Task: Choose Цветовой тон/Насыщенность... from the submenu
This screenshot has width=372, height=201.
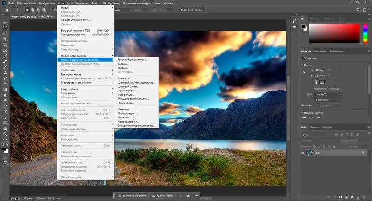Action: click(136, 82)
